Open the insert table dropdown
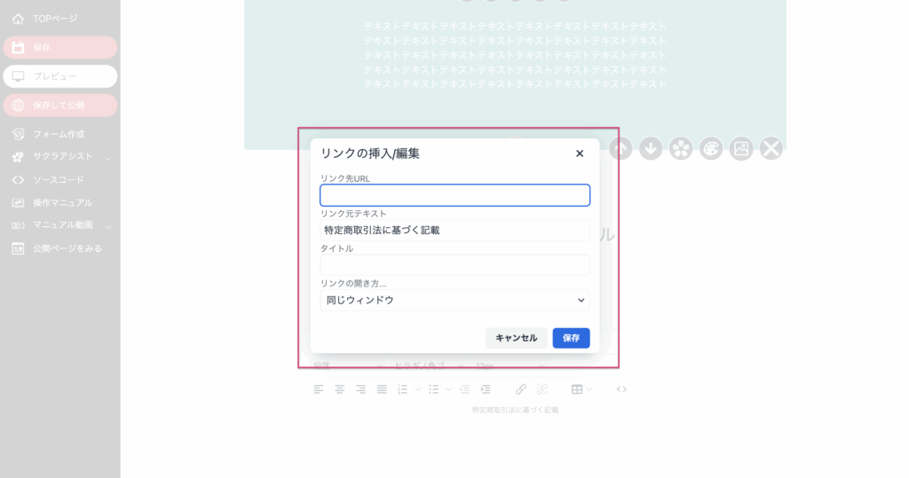The width and height of the screenshot is (909, 478). [x=581, y=389]
